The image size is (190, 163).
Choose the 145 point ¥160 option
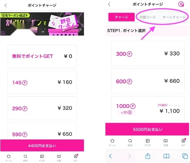pos(42,82)
